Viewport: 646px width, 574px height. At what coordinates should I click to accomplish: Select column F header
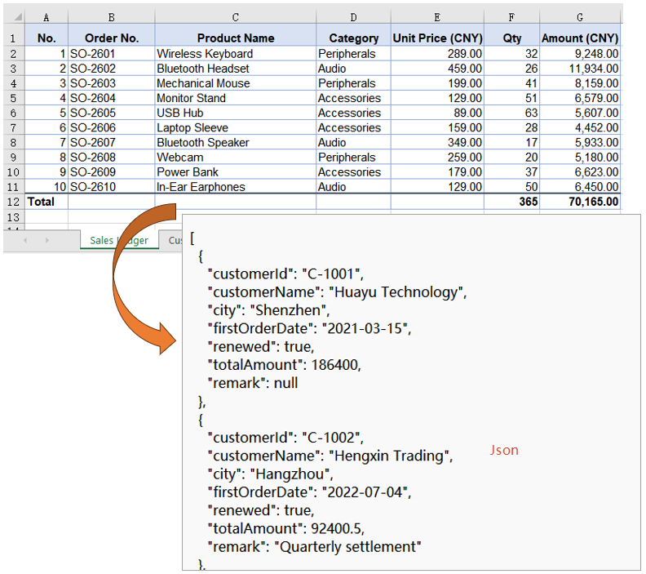tap(511, 17)
